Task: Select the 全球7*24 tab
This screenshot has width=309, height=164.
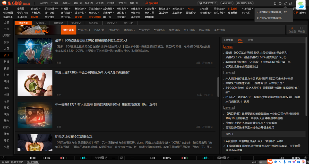Action: point(41,23)
